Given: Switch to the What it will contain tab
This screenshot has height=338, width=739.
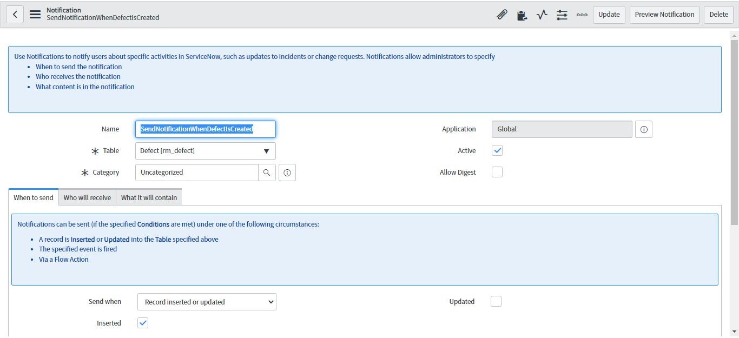Looking at the screenshot, I should (x=148, y=197).
